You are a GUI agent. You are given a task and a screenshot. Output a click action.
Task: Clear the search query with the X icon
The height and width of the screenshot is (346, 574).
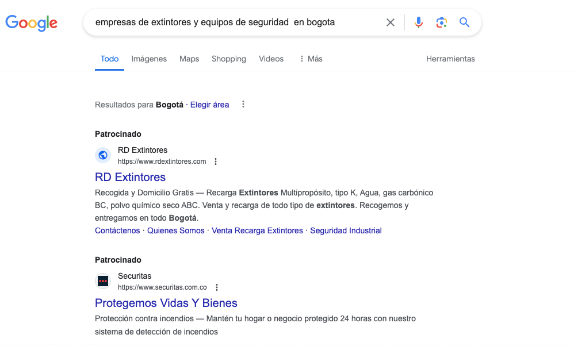coord(390,22)
